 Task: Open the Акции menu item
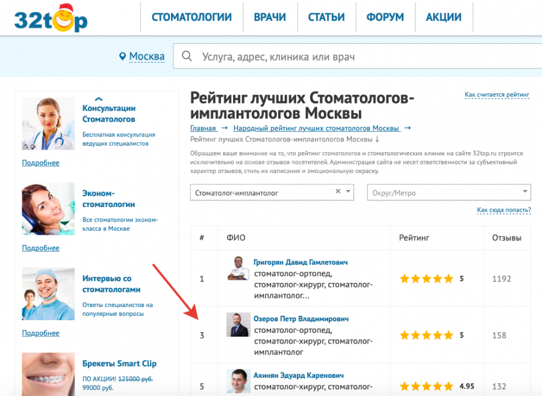click(443, 17)
